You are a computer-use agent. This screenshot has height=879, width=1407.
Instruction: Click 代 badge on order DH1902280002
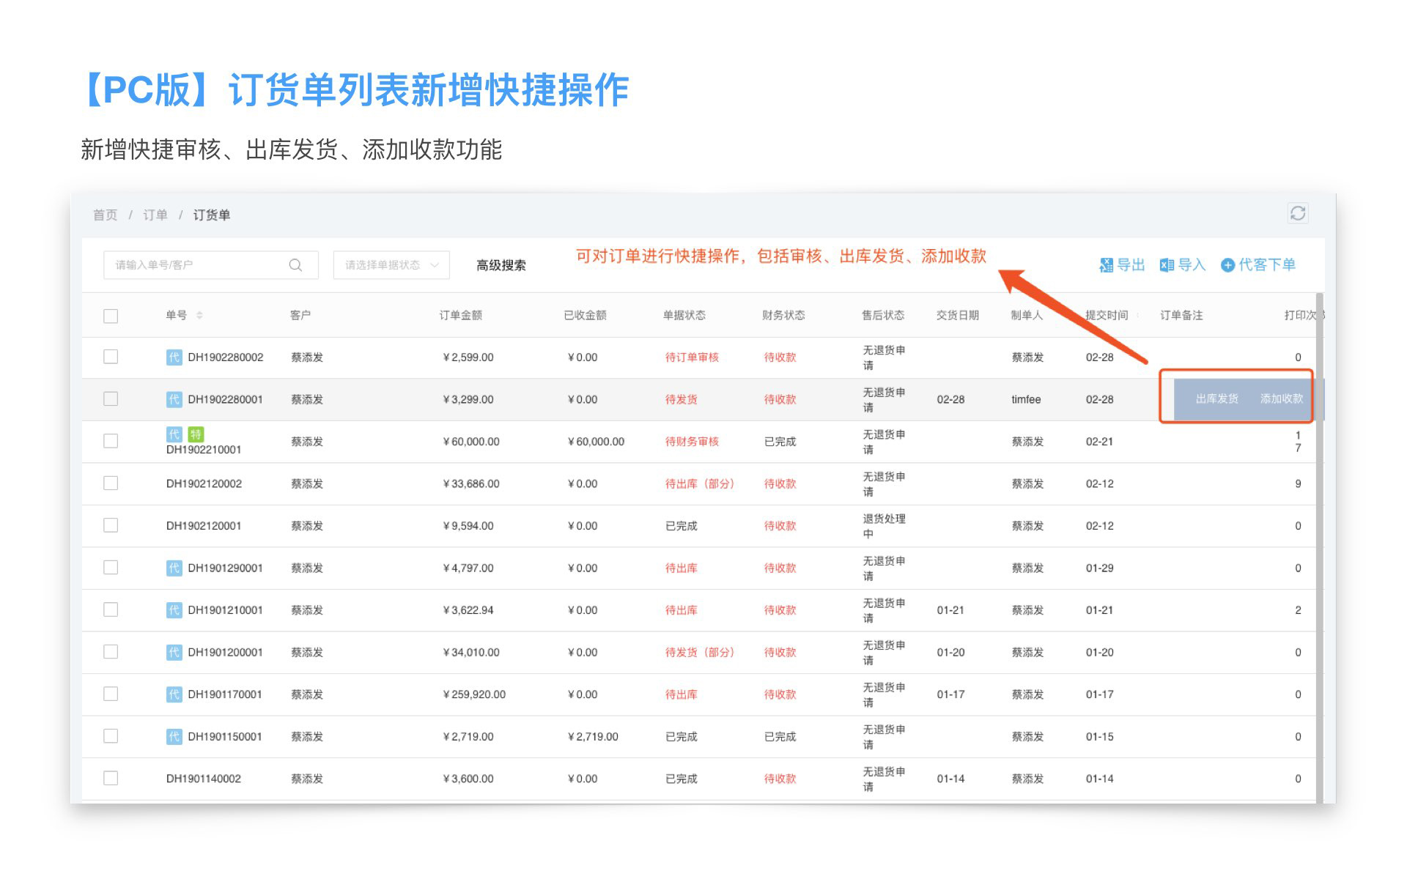(x=174, y=357)
